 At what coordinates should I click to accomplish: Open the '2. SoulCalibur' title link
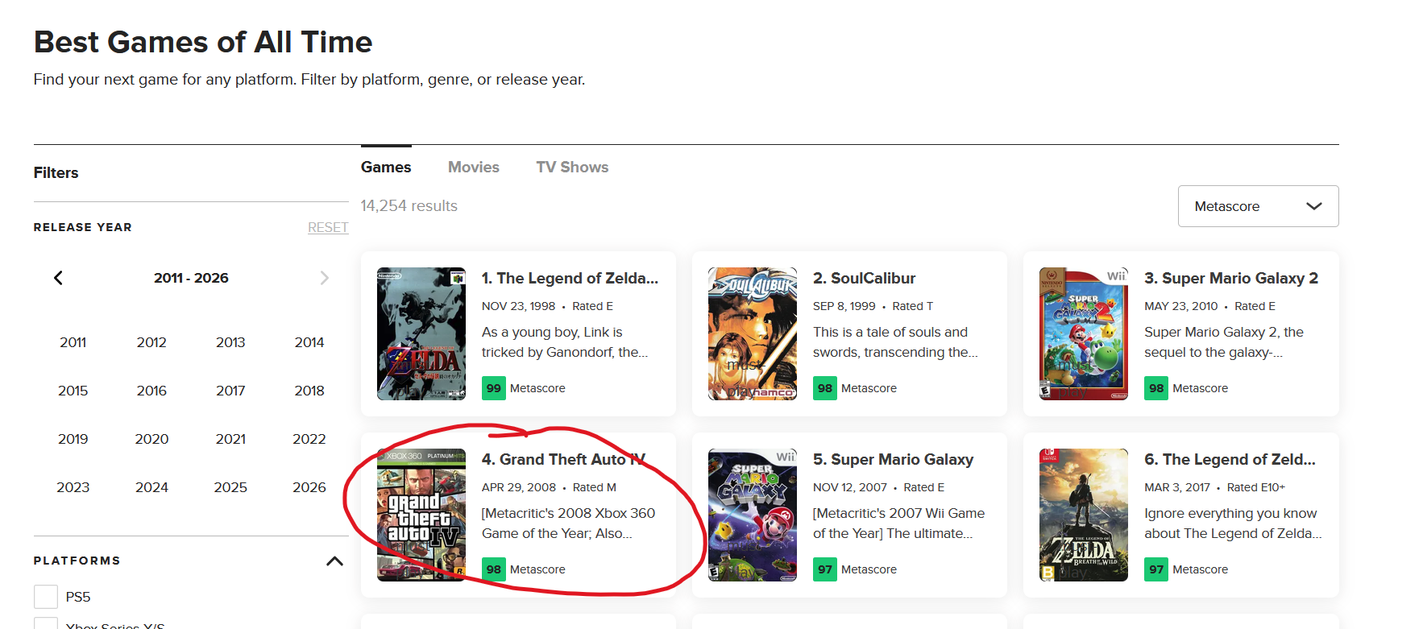(x=864, y=278)
